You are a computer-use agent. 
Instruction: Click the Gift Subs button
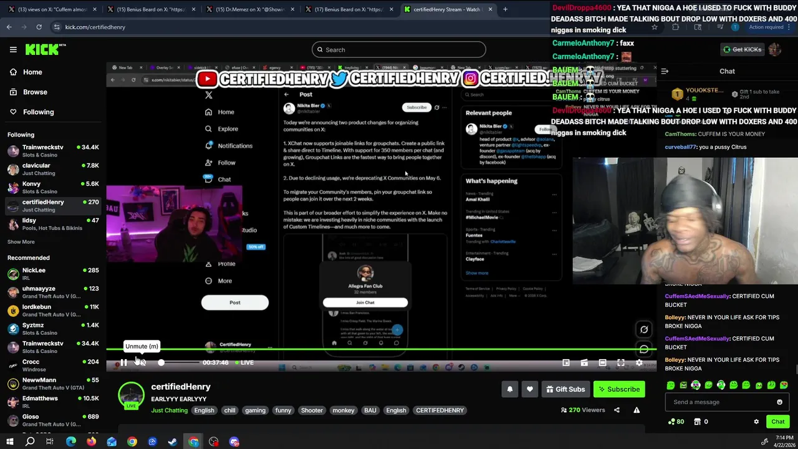(x=565, y=389)
